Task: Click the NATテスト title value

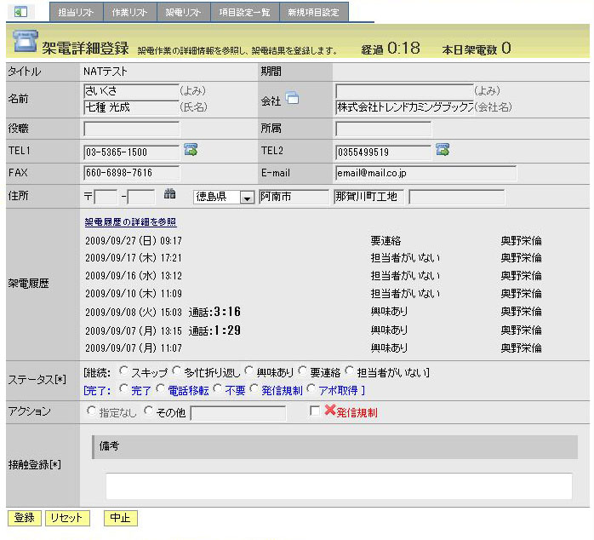Action: 106,72
